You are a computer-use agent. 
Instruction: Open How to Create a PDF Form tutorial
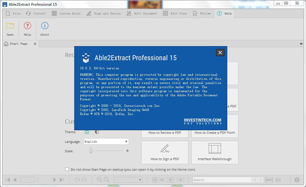click(x=215, y=133)
